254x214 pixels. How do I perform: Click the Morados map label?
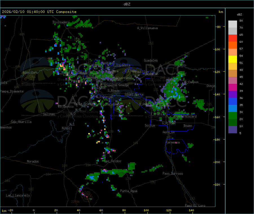[x=33, y=161]
